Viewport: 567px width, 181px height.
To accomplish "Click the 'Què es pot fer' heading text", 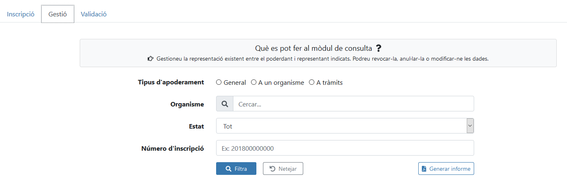I will [313, 48].
